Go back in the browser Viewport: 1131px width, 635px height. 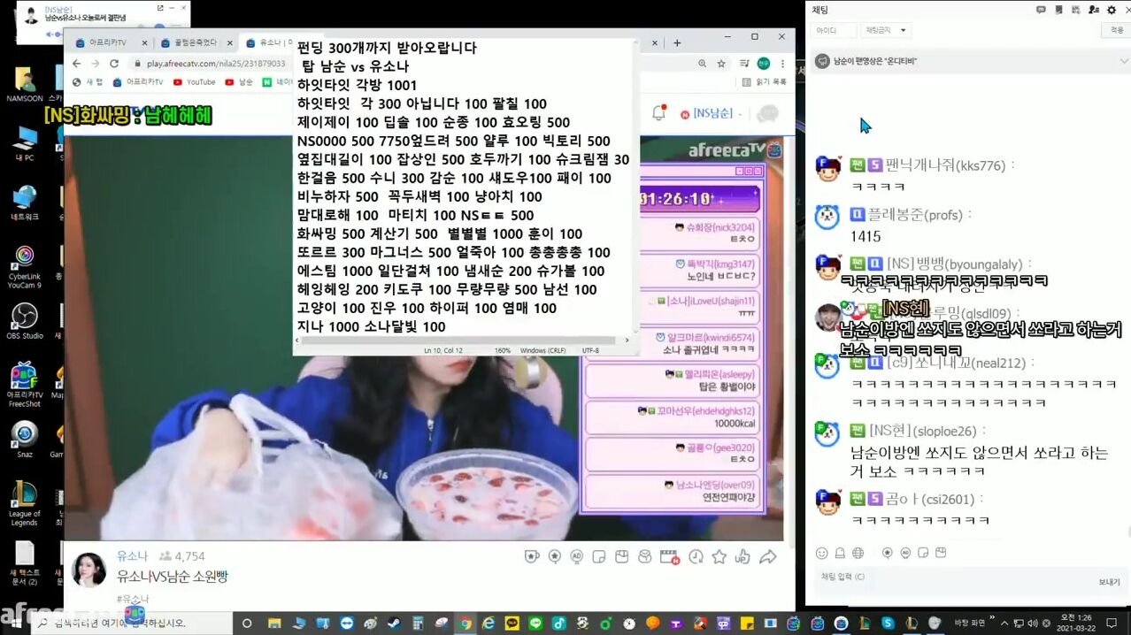coord(76,64)
